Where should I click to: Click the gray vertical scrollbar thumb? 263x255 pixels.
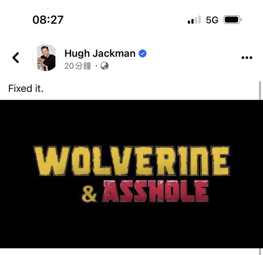pyautogui.click(x=260, y=90)
